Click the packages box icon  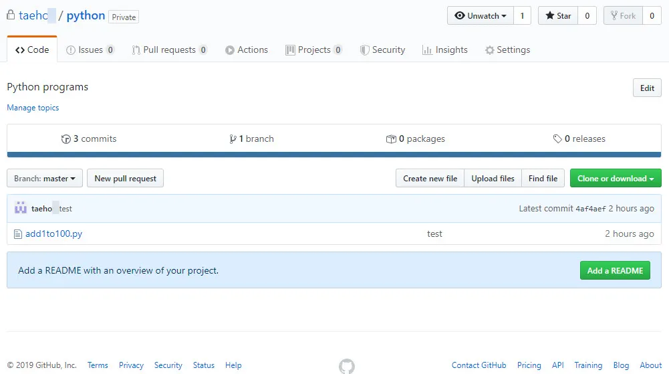point(391,138)
